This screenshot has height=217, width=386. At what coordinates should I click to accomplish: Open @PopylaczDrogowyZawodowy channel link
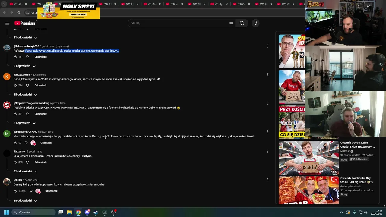pyautogui.click(x=31, y=103)
